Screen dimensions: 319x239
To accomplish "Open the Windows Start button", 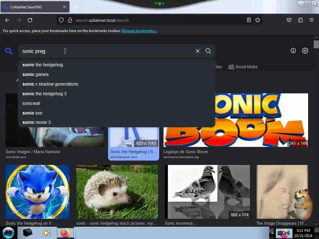I will coord(8,233).
